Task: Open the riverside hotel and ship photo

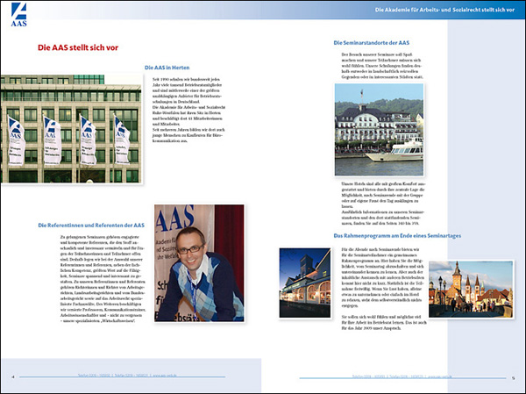Action: pos(379,130)
